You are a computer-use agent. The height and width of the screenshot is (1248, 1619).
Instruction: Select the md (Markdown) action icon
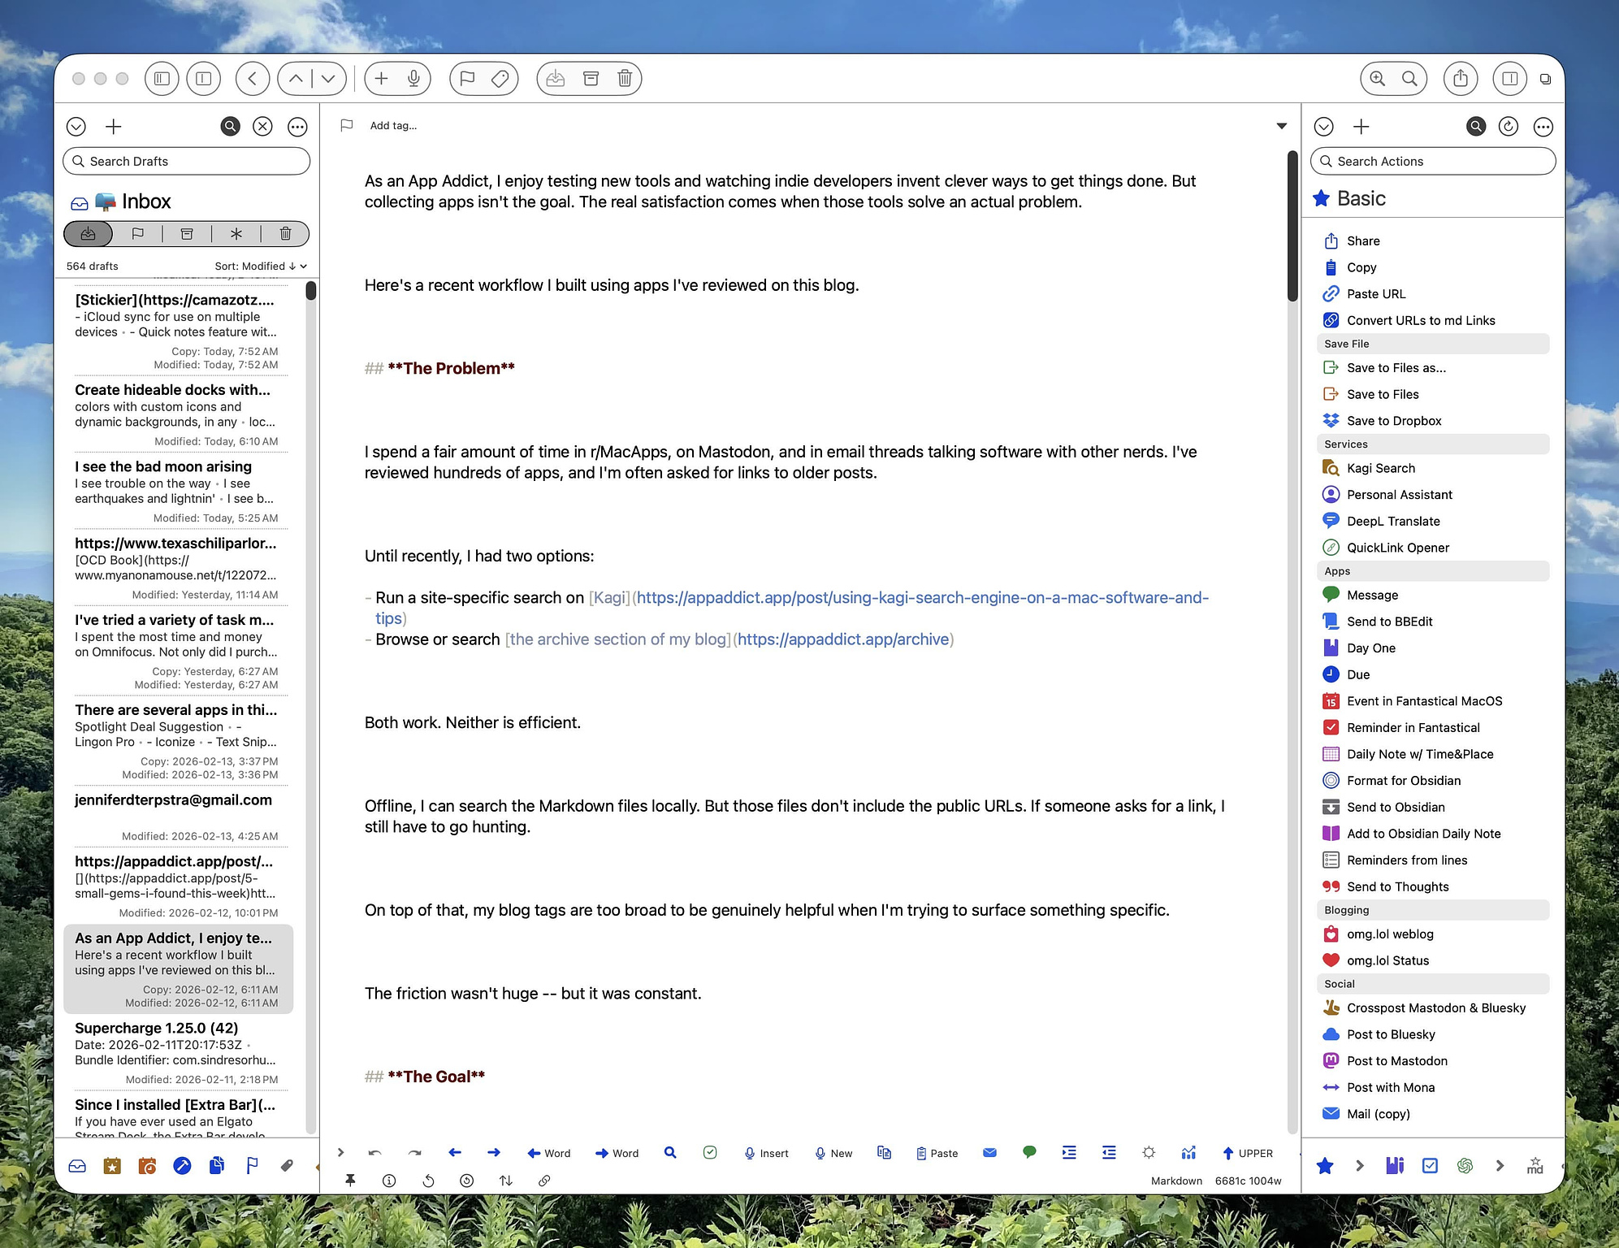(1535, 1166)
